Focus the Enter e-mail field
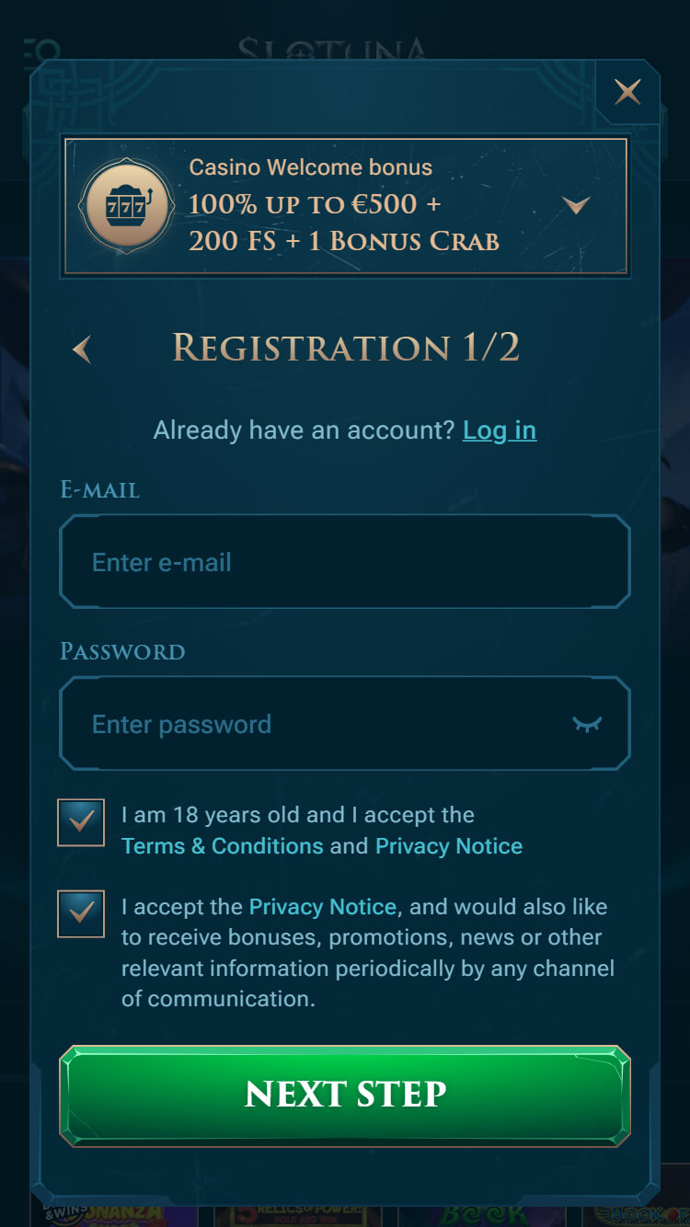This screenshot has width=690, height=1227. 345,562
